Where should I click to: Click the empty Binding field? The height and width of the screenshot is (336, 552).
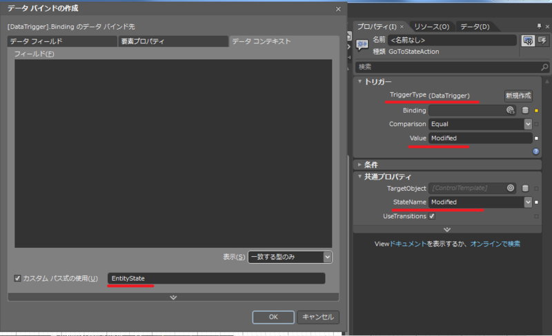(x=467, y=110)
